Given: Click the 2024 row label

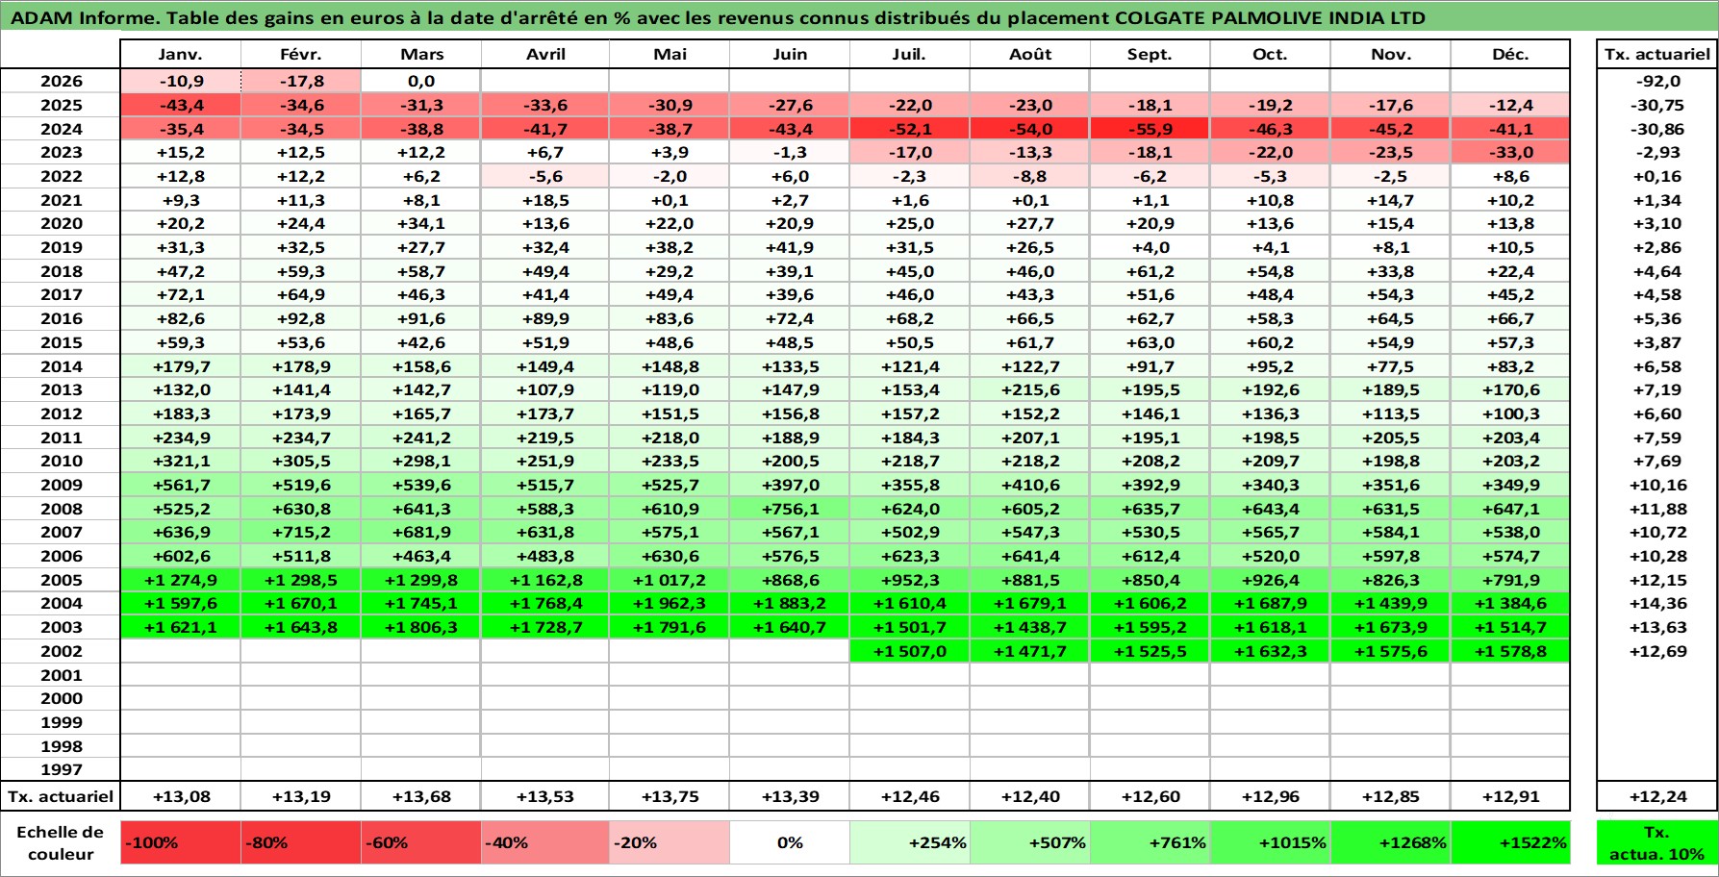Looking at the screenshot, I should click(61, 129).
